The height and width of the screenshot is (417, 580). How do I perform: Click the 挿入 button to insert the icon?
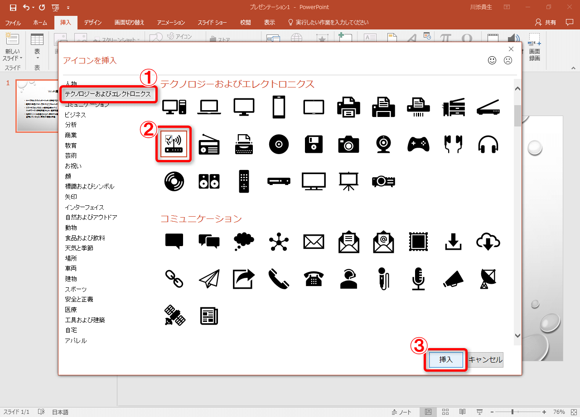click(x=445, y=359)
